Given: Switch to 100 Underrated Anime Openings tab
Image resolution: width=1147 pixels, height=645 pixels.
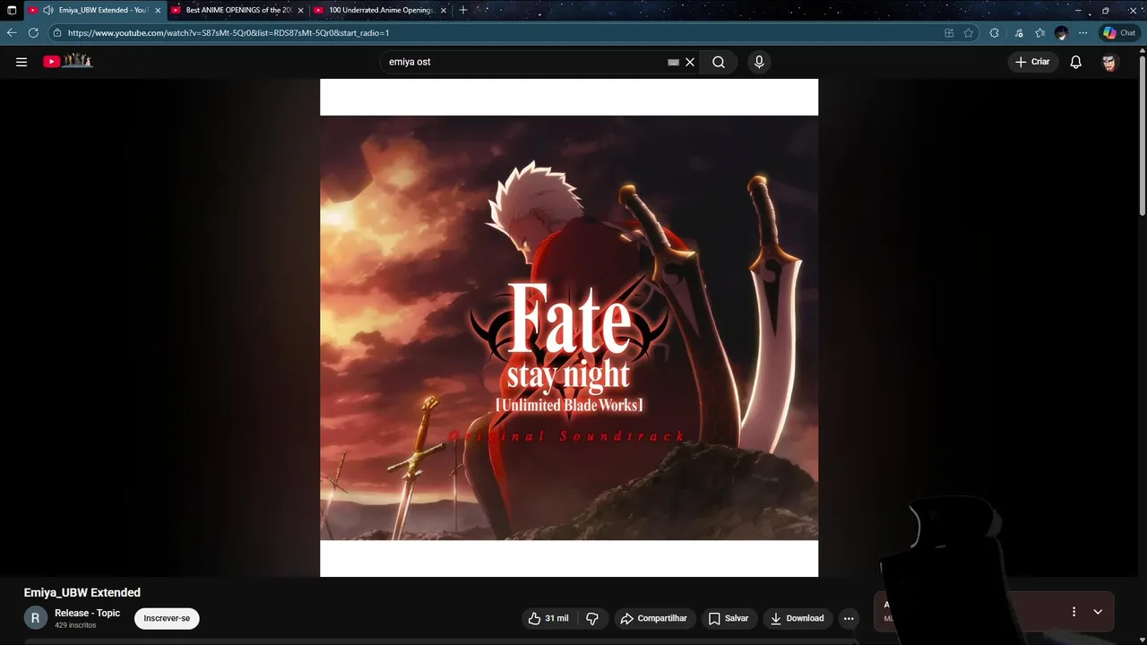Looking at the screenshot, I should (x=381, y=11).
